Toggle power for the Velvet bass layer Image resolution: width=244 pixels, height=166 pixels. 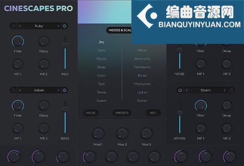[65, 90]
